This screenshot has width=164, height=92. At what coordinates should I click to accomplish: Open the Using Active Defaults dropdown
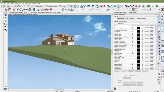[53, 6]
